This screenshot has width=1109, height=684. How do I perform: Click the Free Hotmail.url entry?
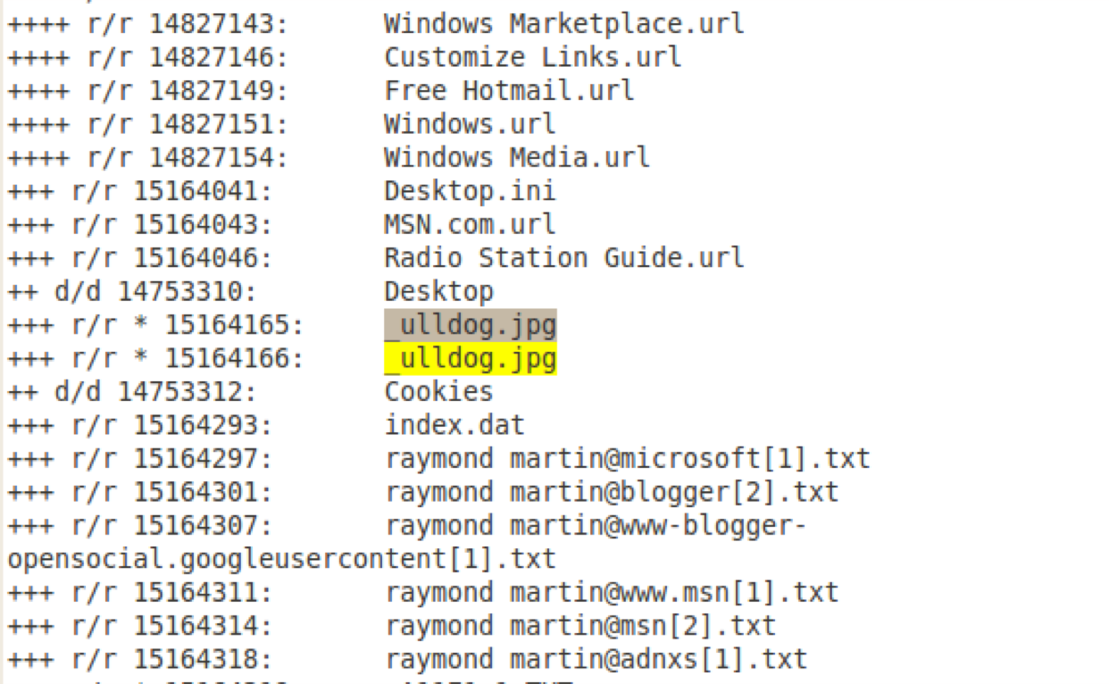pos(509,90)
